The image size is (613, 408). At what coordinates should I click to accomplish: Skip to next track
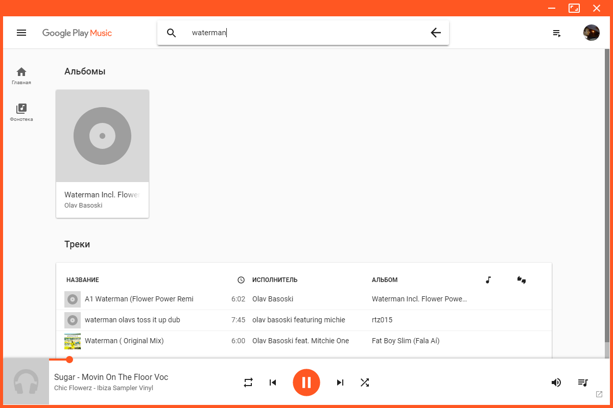340,382
